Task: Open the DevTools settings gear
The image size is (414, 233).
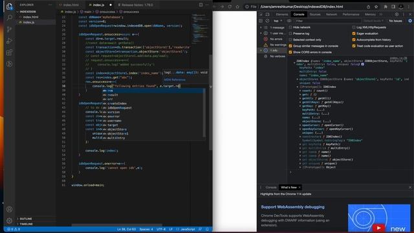Action: [x=397, y=14]
